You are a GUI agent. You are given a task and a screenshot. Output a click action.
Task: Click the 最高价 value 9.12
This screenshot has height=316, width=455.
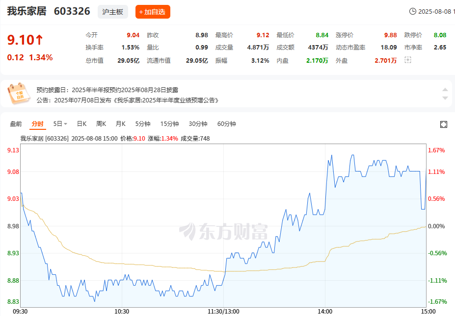(263, 35)
